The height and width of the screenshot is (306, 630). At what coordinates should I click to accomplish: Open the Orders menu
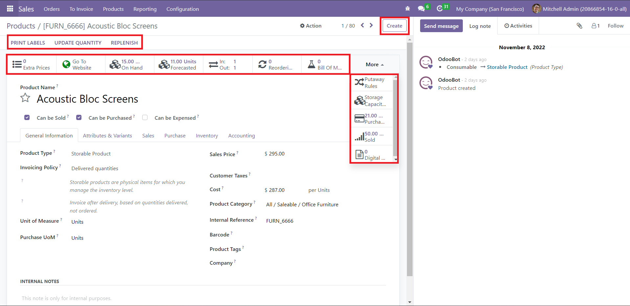[x=52, y=9]
